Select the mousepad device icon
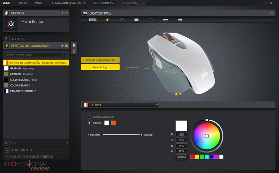The image size is (279, 173). point(136,20)
